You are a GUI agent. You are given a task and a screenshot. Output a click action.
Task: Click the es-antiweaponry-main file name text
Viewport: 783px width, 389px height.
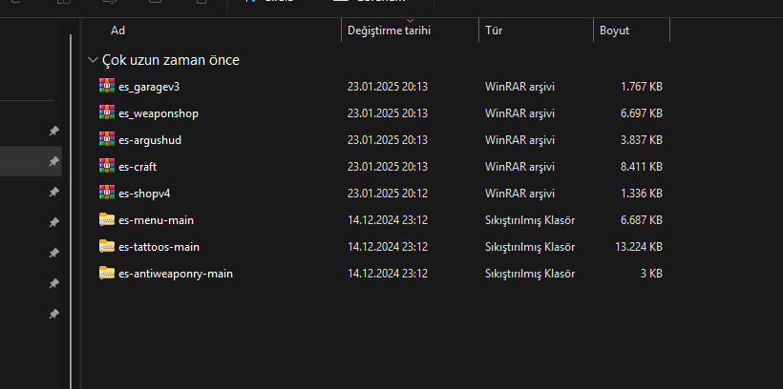(176, 274)
